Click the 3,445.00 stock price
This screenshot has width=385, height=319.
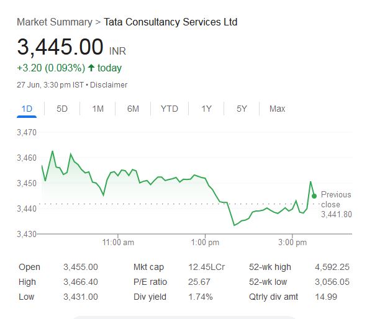[60, 47]
